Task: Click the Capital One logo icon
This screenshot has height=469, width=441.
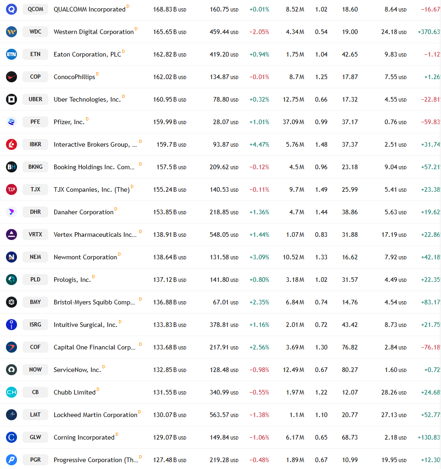Action: 11,347
